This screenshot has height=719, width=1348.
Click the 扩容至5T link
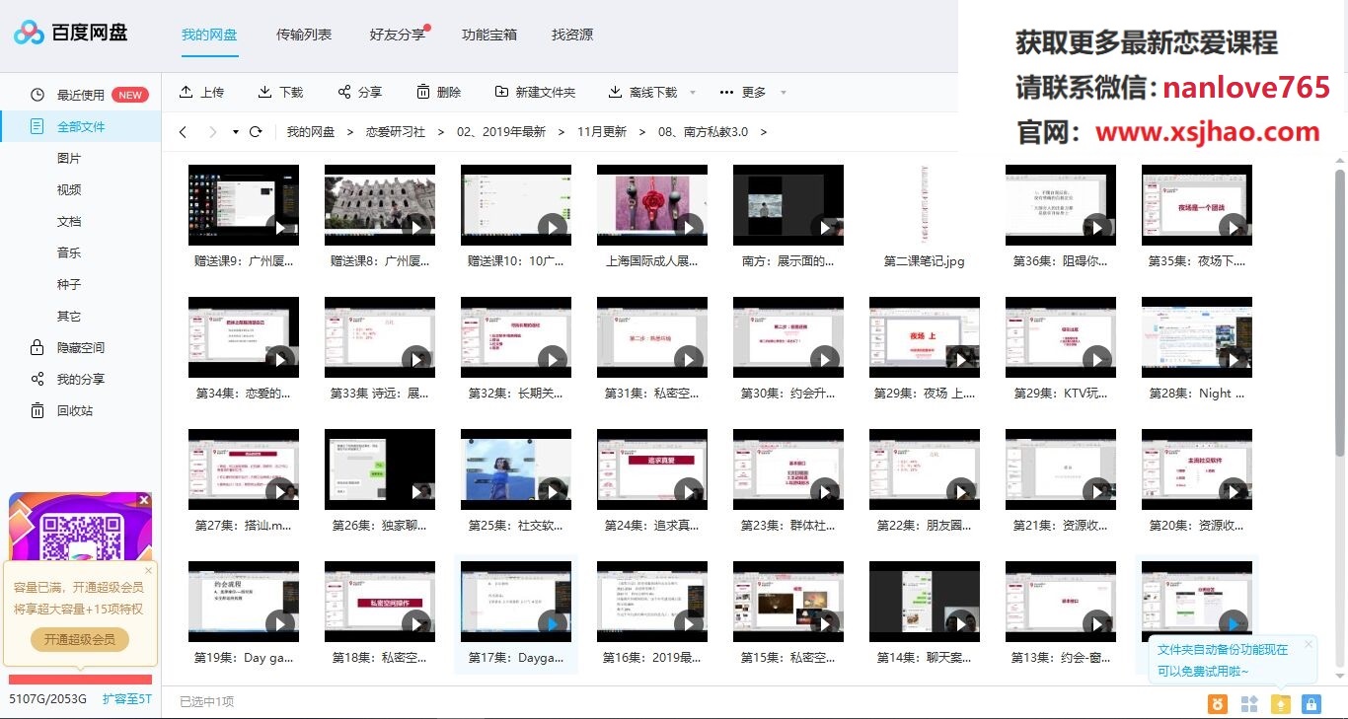(x=127, y=699)
